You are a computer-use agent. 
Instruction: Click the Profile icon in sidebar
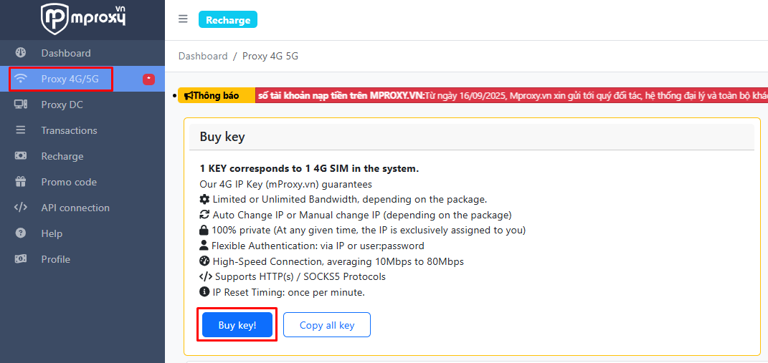(x=21, y=259)
